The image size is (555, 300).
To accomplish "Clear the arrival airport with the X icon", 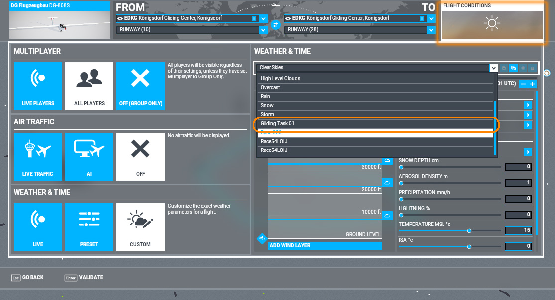I will point(422,18).
